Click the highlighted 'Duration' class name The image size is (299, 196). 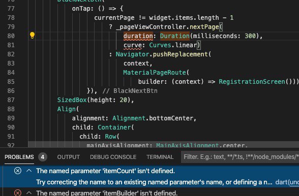tap(175, 36)
